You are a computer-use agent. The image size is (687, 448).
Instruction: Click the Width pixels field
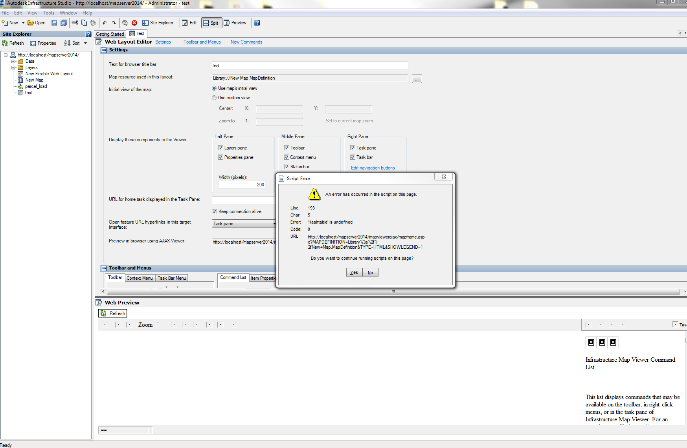(x=242, y=185)
